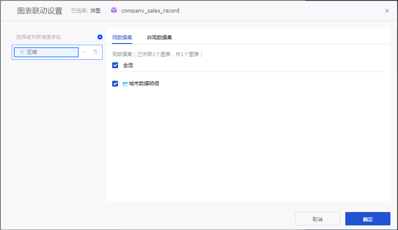Click the 图表联动设置 dialog title

[x=40, y=11]
